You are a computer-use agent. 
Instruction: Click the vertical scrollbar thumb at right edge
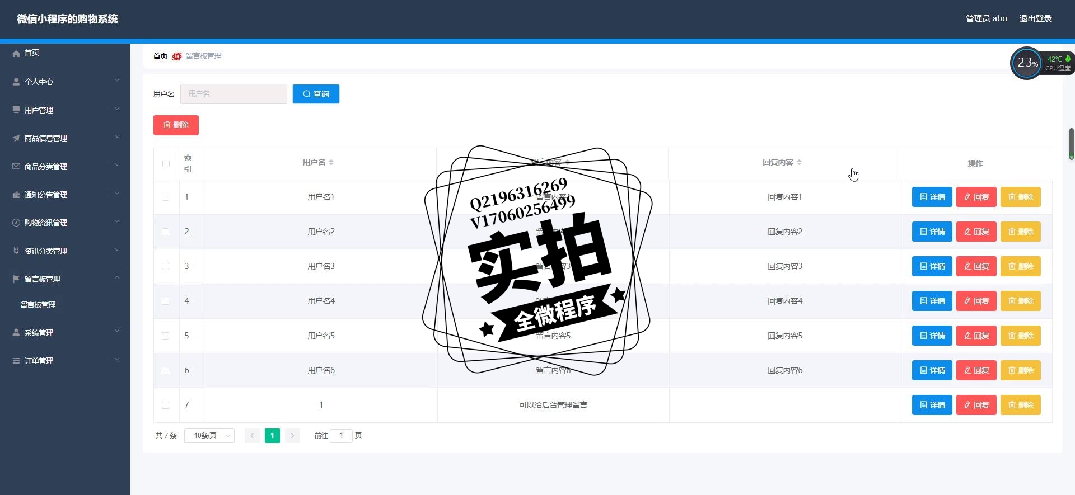pyautogui.click(x=1071, y=144)
